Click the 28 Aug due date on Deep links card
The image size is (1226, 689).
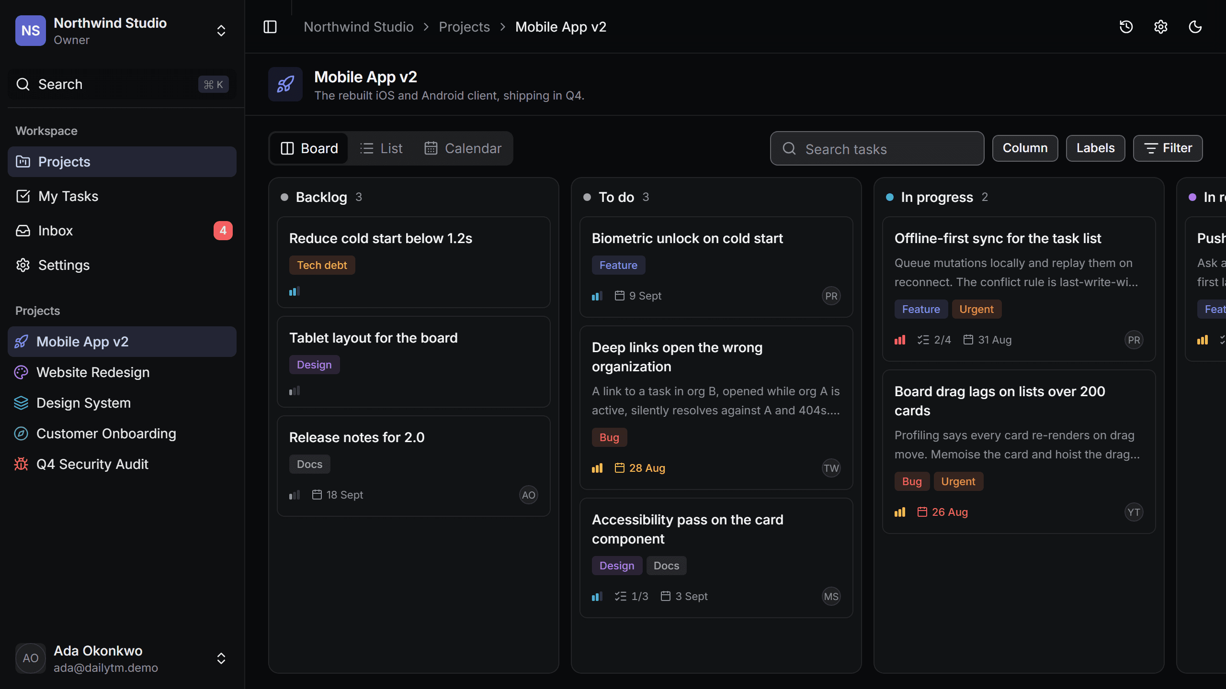tap(640, 468)
